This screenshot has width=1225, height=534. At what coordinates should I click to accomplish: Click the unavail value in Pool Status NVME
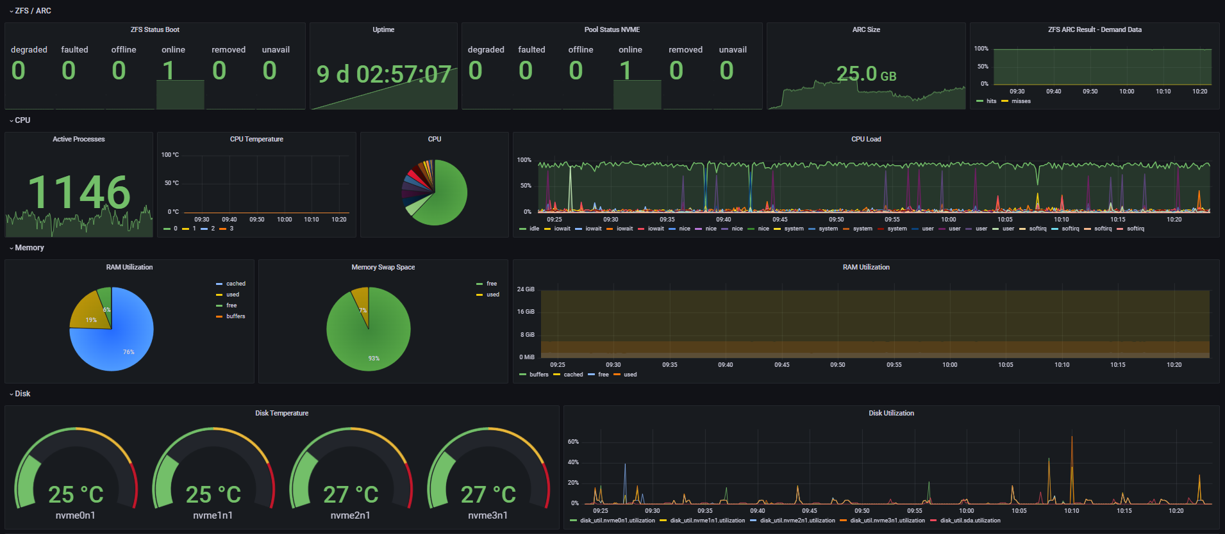coord(726,70)
